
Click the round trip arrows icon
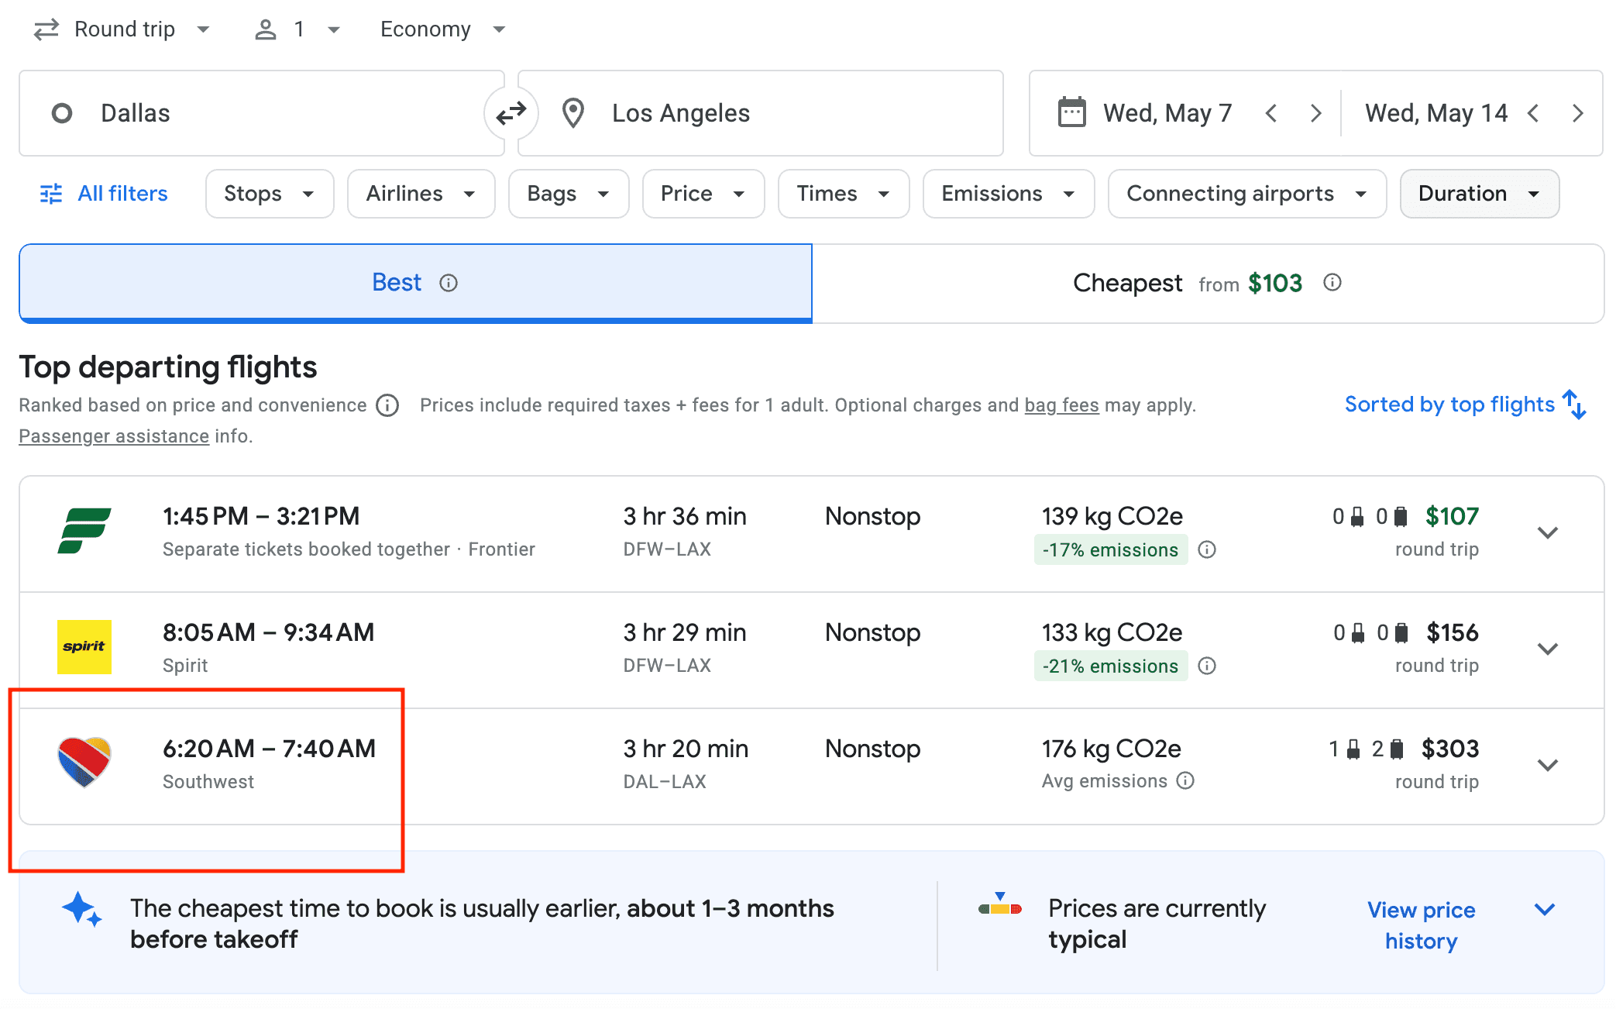point(46,29)
